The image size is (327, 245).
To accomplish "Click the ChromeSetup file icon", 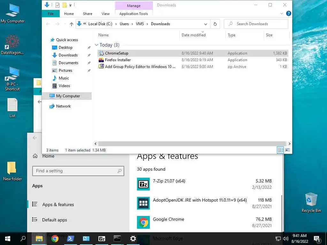I will click(101, 53).
